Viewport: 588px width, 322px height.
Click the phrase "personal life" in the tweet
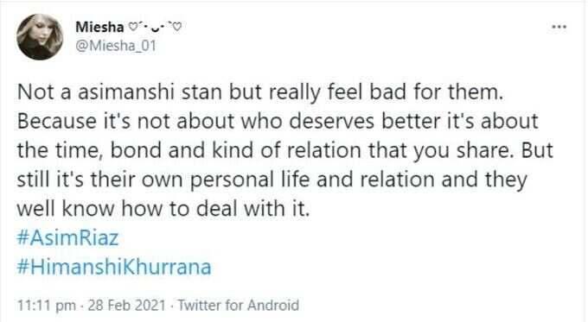[x=250, y=180]
